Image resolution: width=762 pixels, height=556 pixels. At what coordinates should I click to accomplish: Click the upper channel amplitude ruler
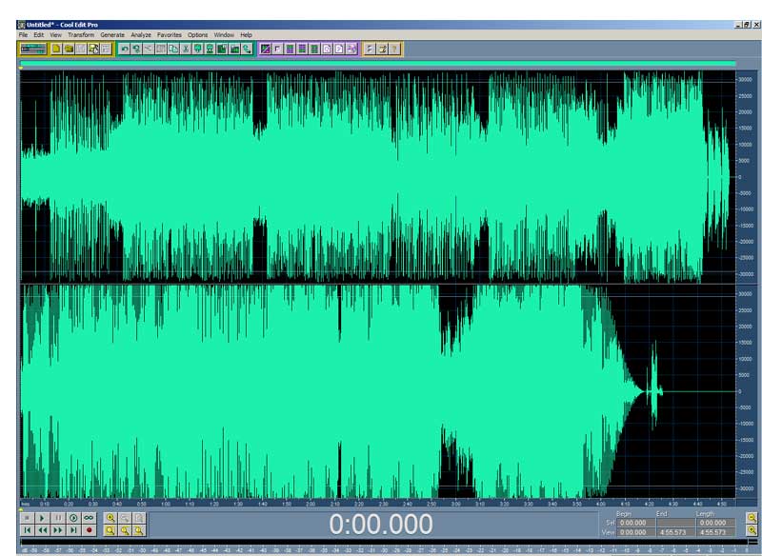(746, 177)
